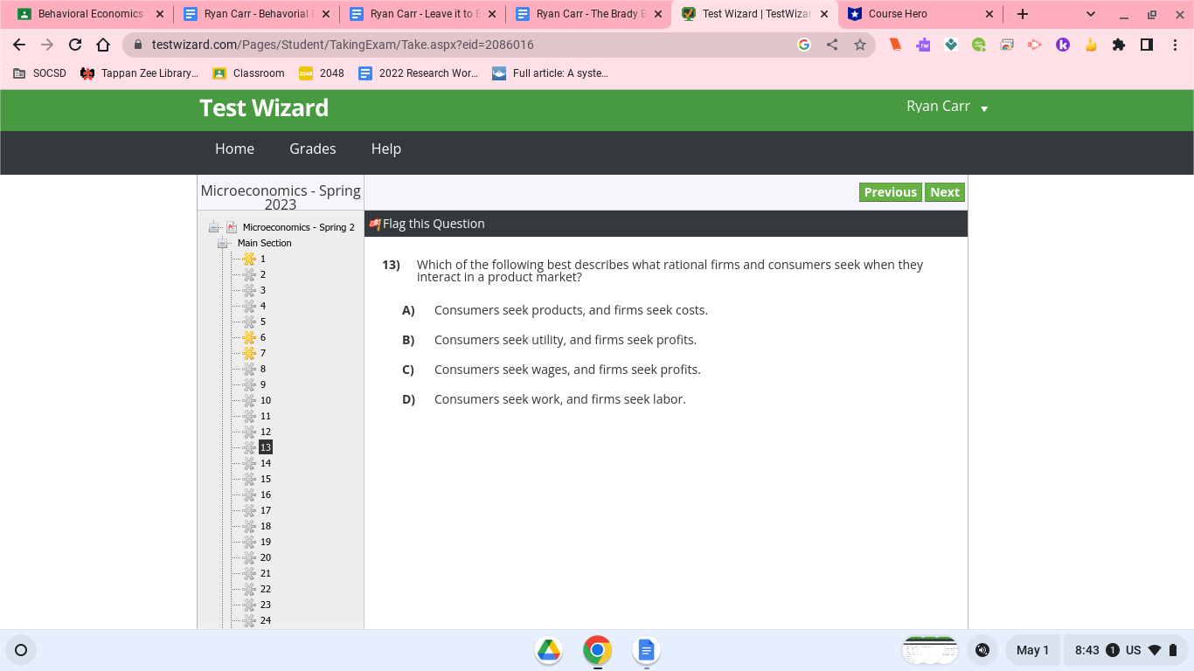
Task: Open the Microeconomics PDF tree icon
Action: point(232,227)
